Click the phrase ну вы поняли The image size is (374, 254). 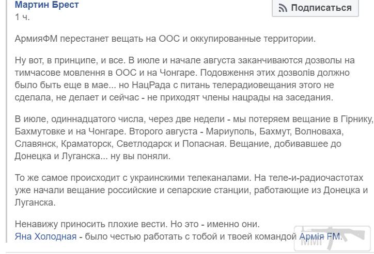(141, 156)
